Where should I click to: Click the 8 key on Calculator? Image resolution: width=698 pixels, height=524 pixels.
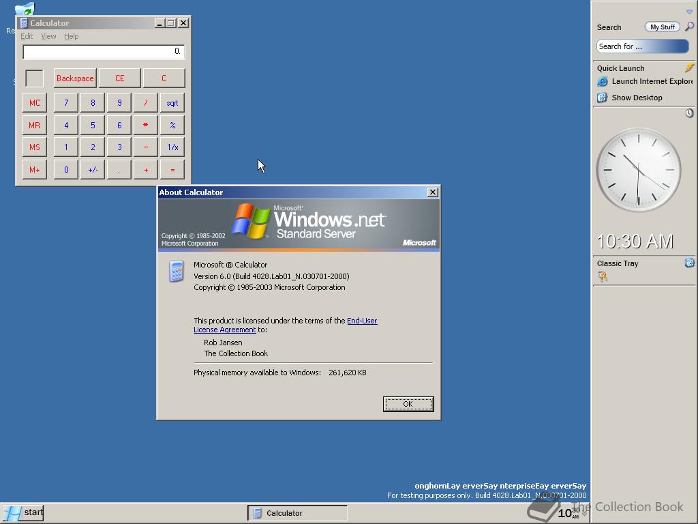[x=93, y=103]
